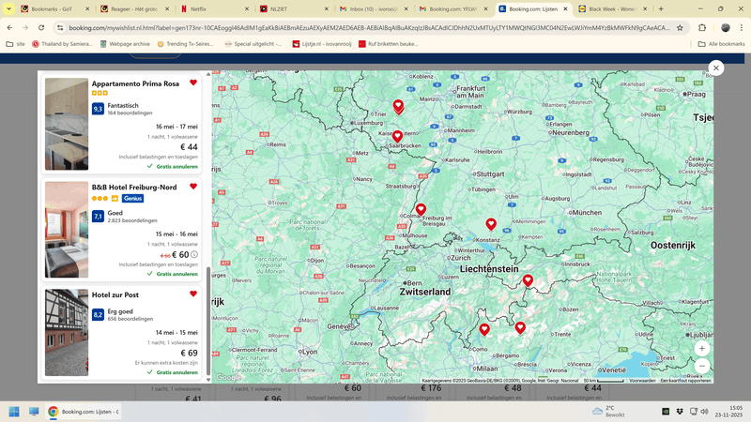
Task: Click the Genius badge on B&B Hotel
Action: click(132, 198)
